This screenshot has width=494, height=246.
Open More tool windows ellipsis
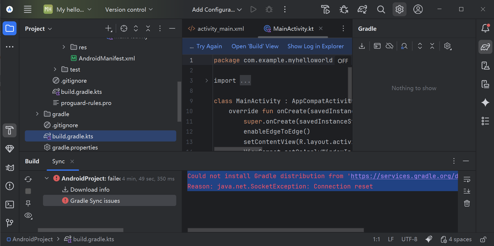(10, 47)
